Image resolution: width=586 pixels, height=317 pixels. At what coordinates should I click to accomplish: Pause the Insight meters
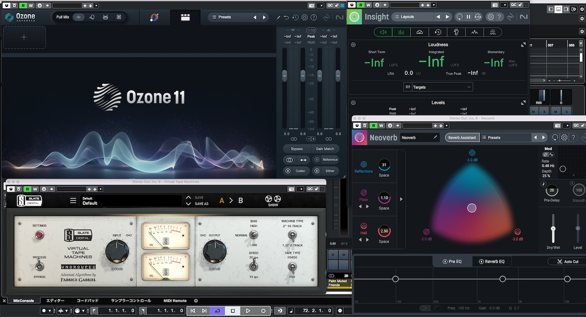(x=468, y=17)
